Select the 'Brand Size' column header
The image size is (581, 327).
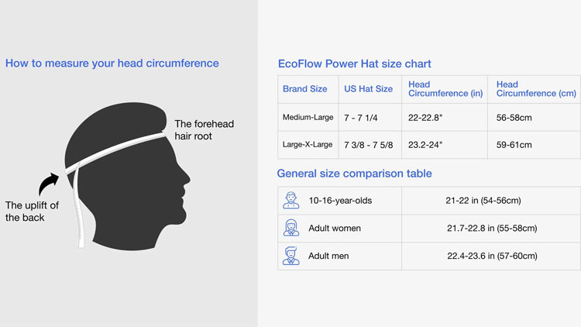[305, 89]
